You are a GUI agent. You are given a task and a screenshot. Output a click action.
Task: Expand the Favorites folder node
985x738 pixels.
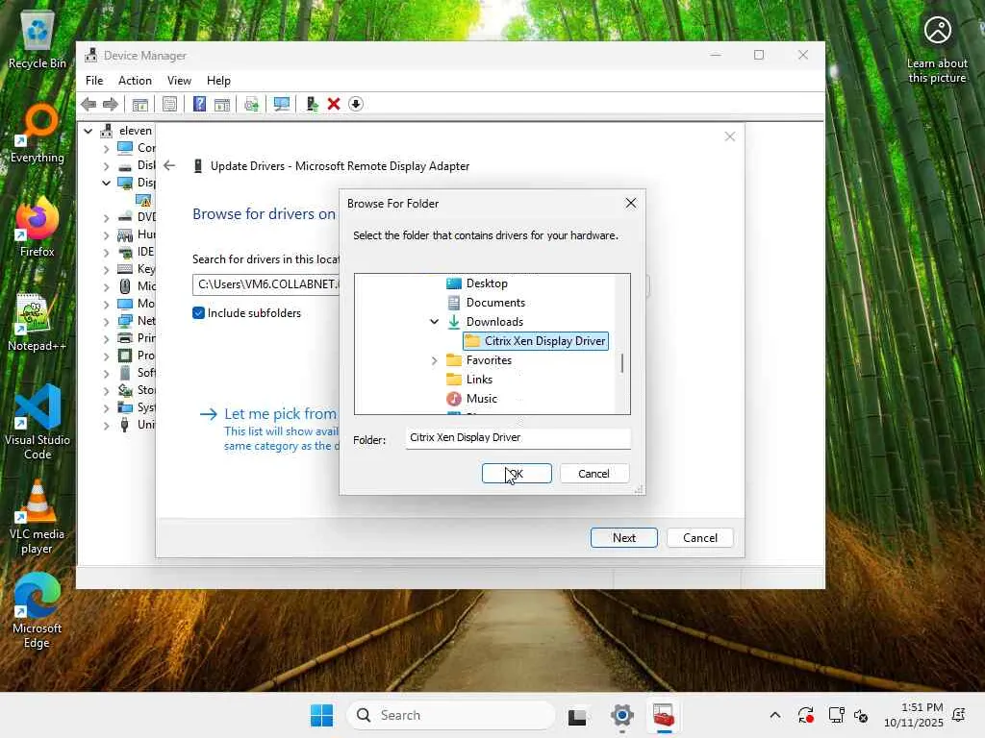tap(434, 360)
